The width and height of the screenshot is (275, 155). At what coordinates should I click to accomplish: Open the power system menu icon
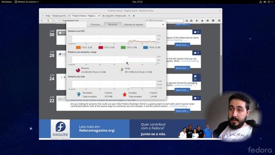tap(269, 2)
